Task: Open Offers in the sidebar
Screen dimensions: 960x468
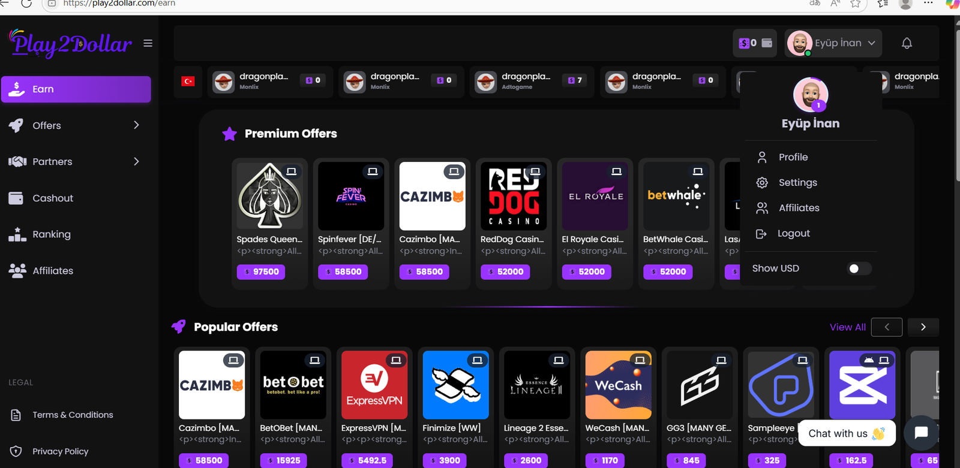Action: (x=76, y=125)
